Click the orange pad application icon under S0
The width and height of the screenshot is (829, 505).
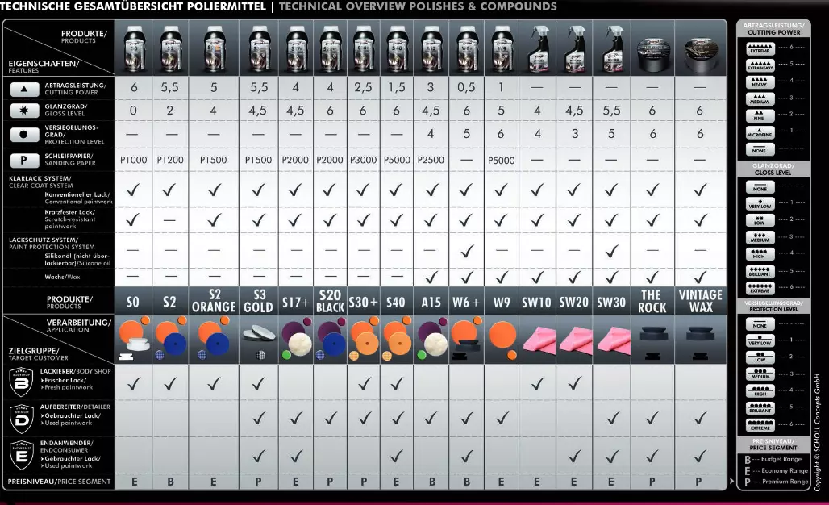pyautogui.click(x=131, y=332)
